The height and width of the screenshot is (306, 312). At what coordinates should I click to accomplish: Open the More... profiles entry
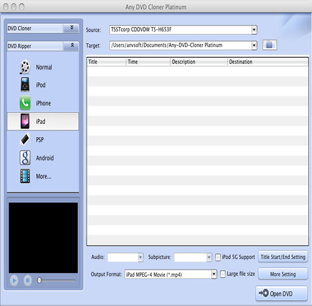tap(43, 176)
